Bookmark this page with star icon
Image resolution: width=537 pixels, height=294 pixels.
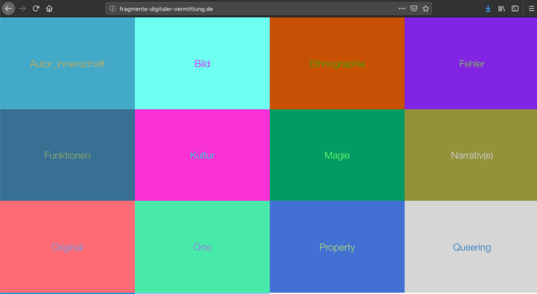pyautogui.click(x=426, y=9)
